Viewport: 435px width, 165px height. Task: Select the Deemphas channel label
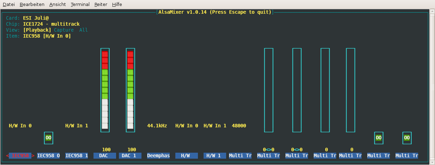tap(158, 156)
